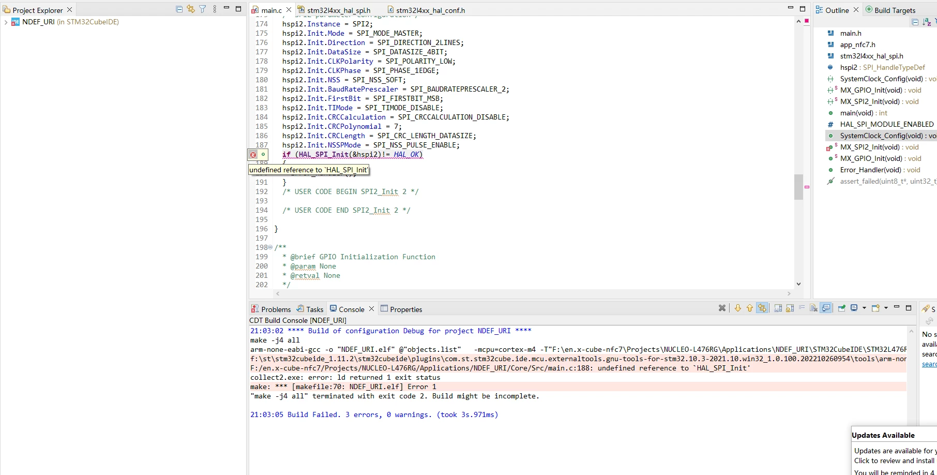Open the stm32l4xx_hal_spi.h tab
Image resolution: width=937 pixels, height=475 pixels.
(x=339, y=10)
